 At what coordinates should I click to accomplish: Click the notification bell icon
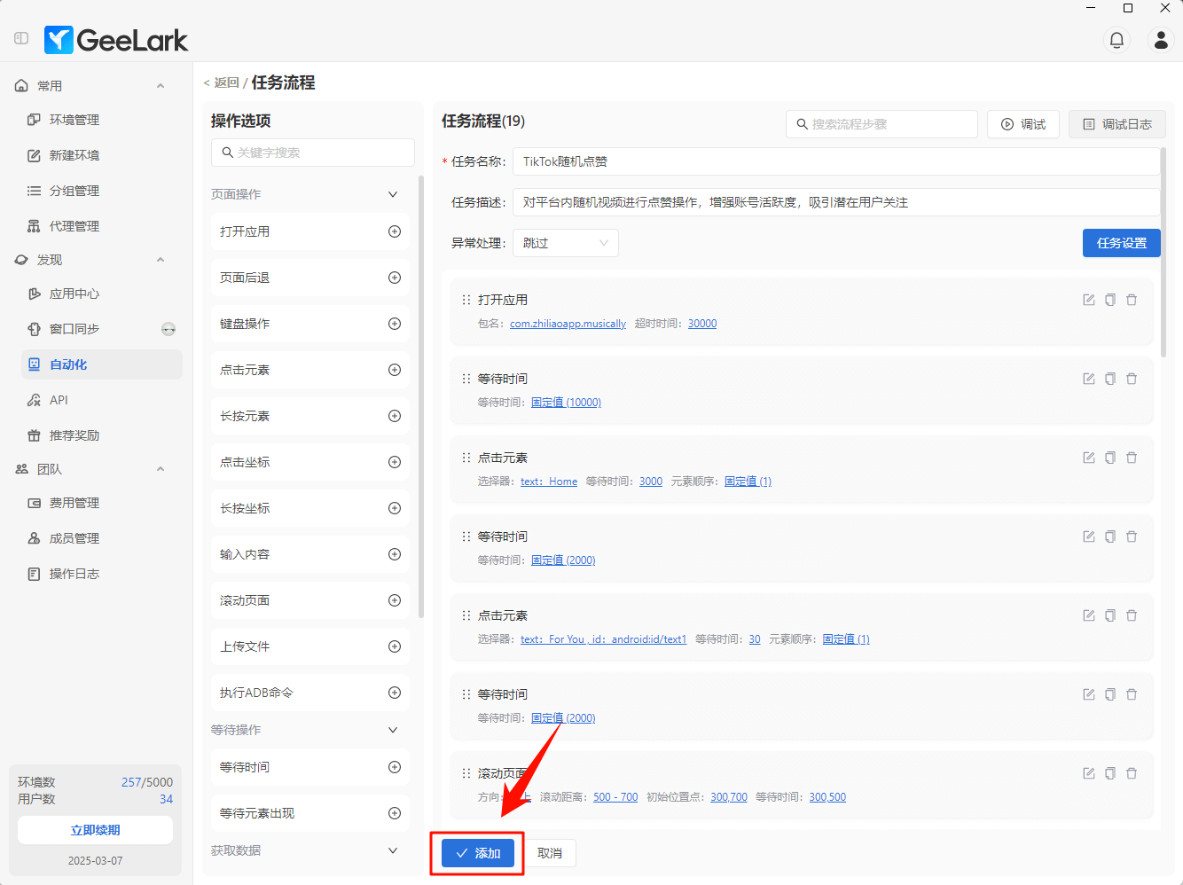click(x=1116, y=40)
